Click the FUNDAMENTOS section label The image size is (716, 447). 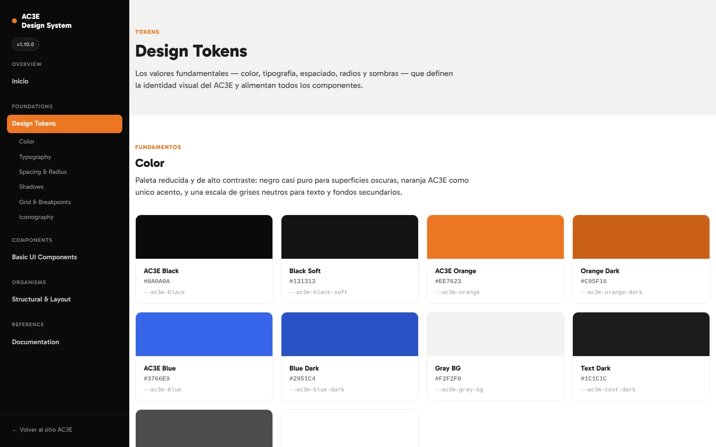point(158,147)
